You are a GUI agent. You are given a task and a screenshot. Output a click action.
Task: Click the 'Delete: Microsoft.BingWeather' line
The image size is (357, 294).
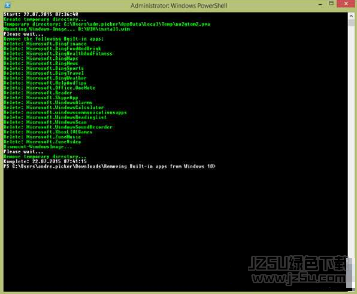(x=45, y=78)
